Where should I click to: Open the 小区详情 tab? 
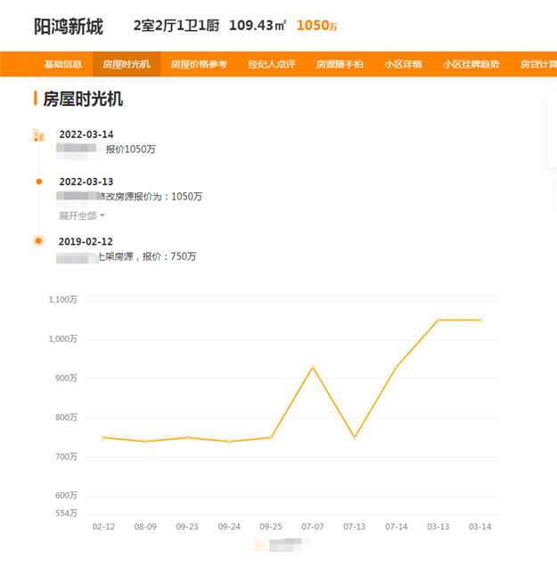click(403, 64)
